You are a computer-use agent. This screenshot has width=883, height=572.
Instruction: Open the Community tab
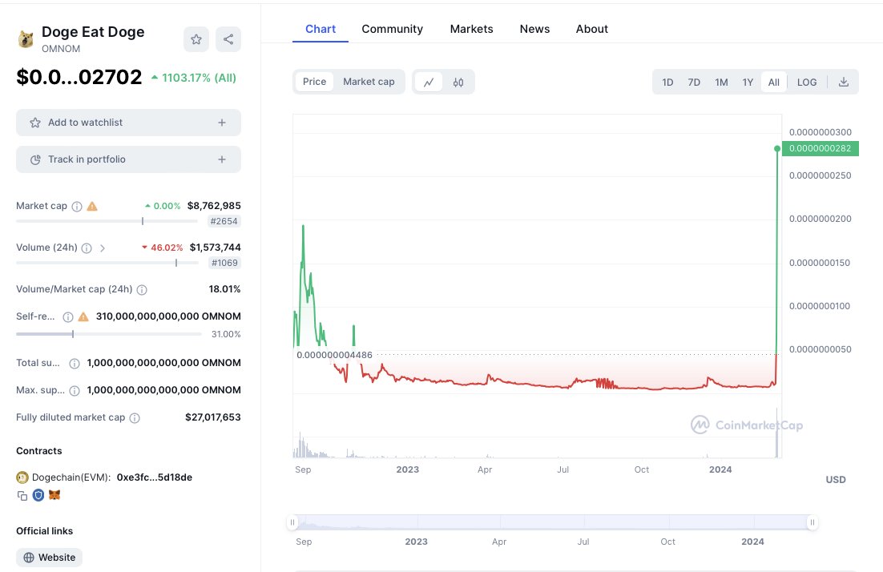pyautogui.click(x=392, y=29)
